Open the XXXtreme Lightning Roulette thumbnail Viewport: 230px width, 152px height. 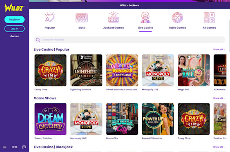coord(220,70)
